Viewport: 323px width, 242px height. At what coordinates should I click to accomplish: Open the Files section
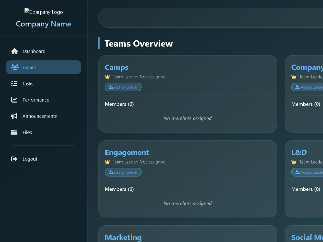tap(44, 132)
